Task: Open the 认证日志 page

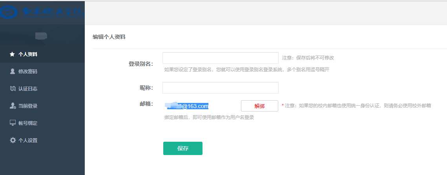Action: pyautogui.click(x=28, y=88)
